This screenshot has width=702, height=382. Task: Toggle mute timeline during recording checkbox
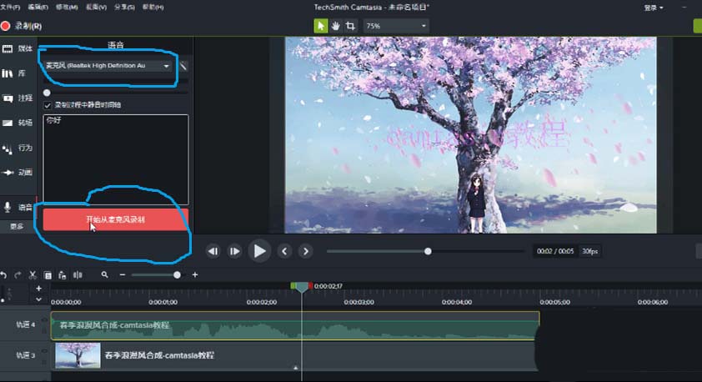[48, 105]
